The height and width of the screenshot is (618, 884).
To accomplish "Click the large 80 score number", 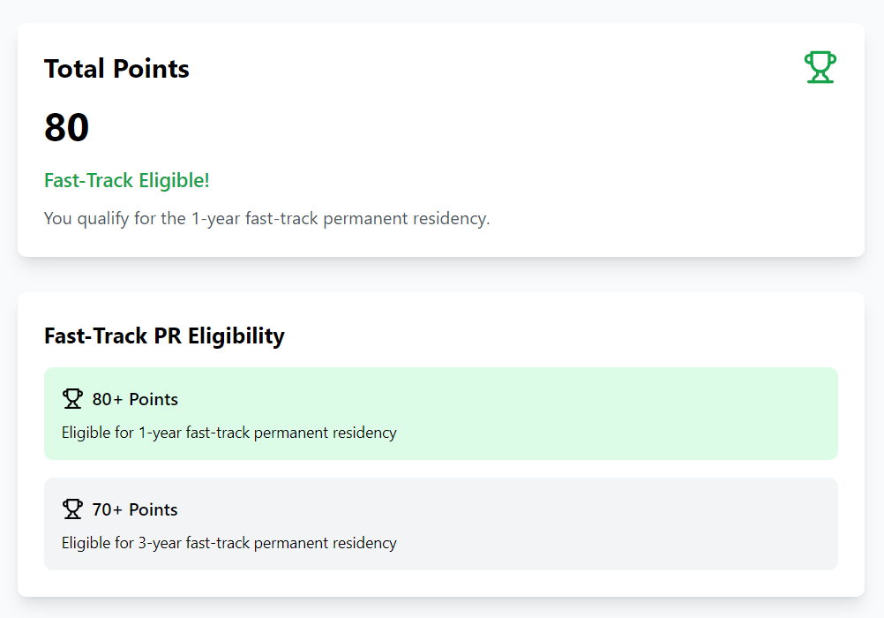I will [x=66, y=127].
